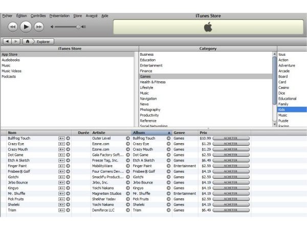
Task: Go back with the left arrow button
Action: 7,41
